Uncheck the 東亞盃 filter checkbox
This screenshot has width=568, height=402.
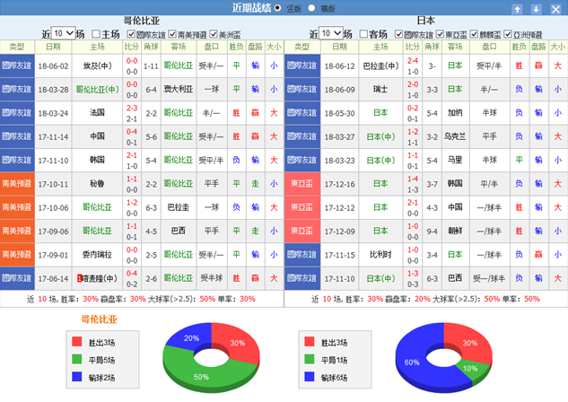click(x=440, y=34)
